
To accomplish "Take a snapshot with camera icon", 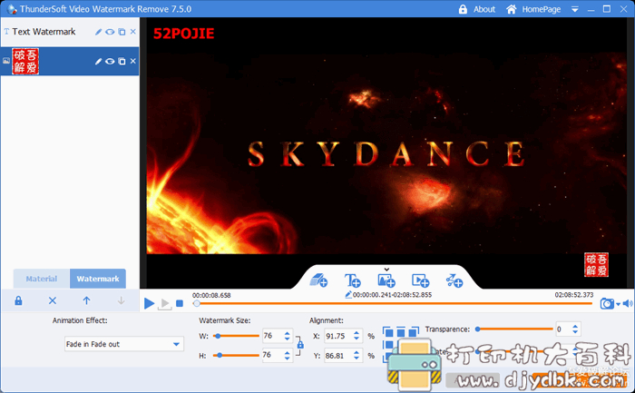I will [607, 303].
